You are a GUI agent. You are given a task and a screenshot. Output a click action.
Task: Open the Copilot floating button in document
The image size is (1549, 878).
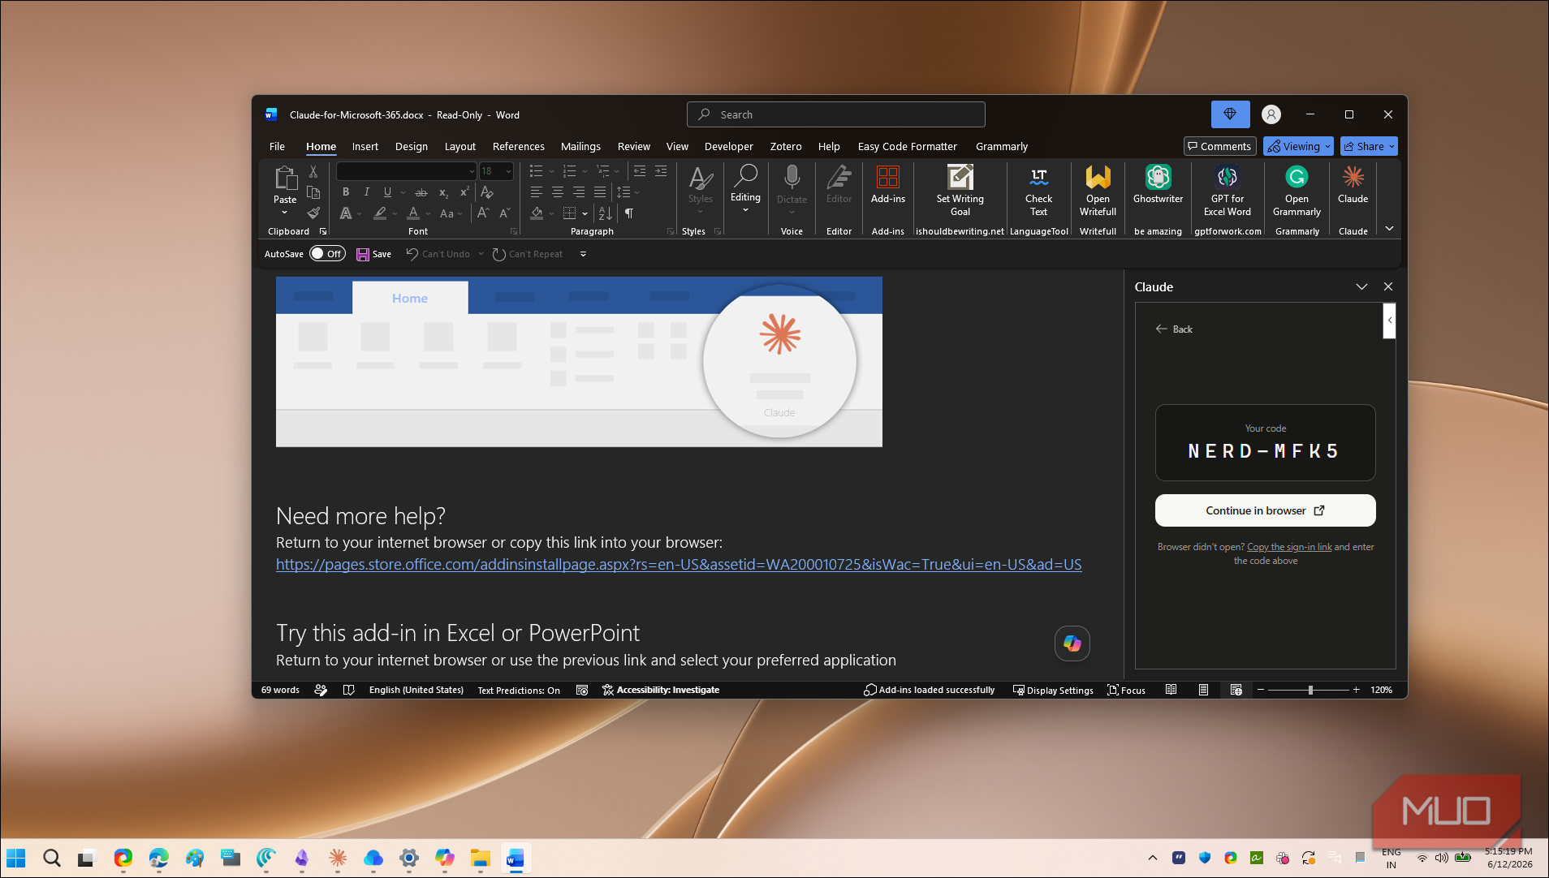1072,643
